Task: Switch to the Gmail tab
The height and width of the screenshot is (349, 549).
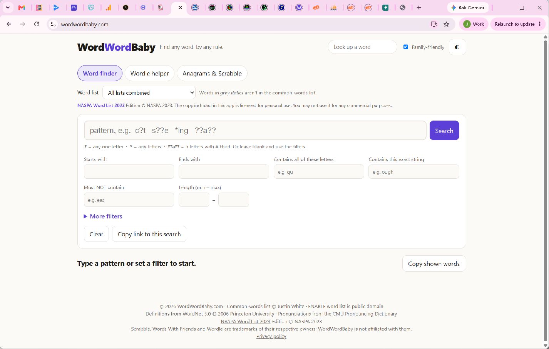Action: coord(22,8)
